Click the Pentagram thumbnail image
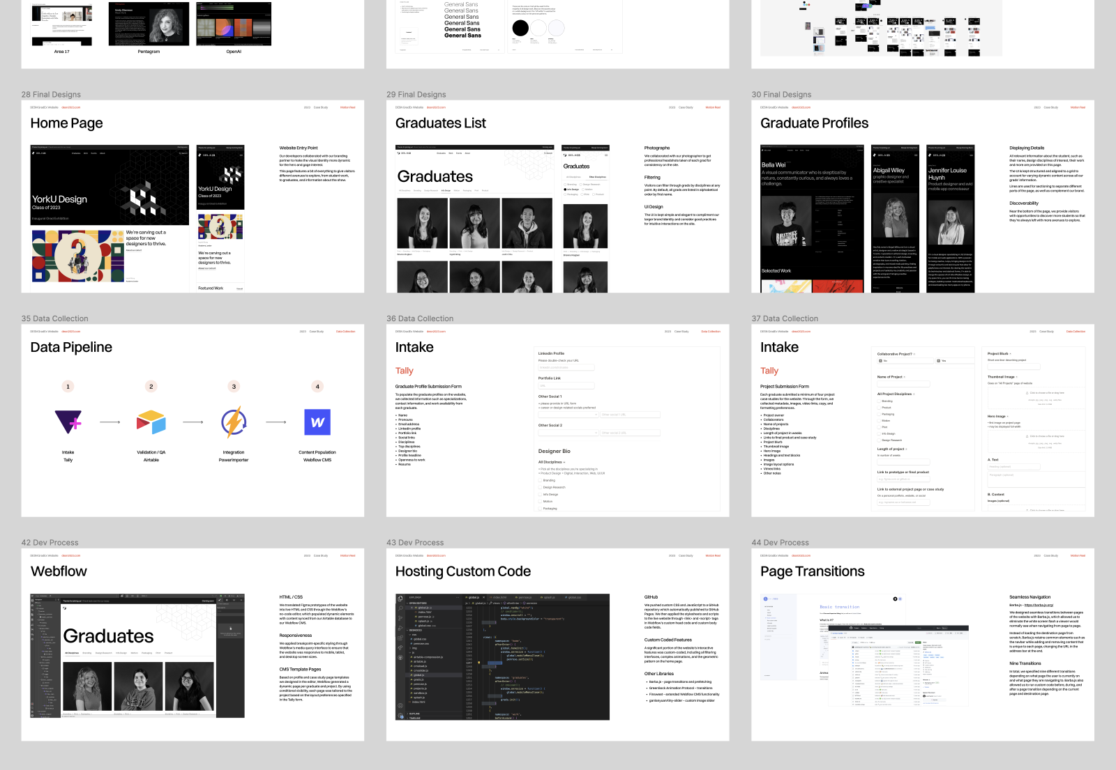Viewport: 1116px width, 770px height. pyautogui.click(x=149, y=24)
